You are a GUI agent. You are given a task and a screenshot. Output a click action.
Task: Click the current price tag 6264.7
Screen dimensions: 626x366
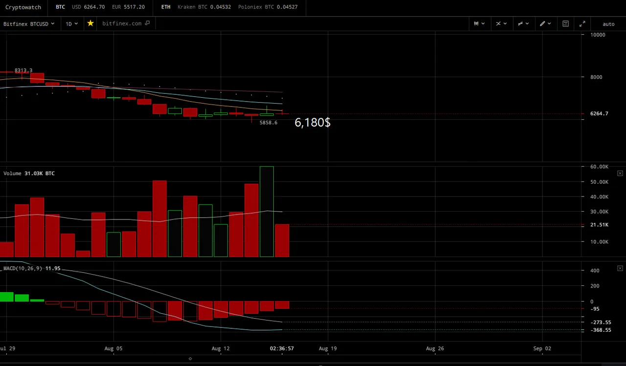tap(599, 113)
